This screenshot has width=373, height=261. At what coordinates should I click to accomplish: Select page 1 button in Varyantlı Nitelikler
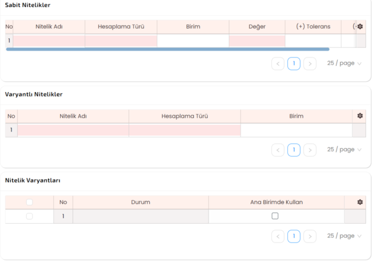[x=294, y=150]
